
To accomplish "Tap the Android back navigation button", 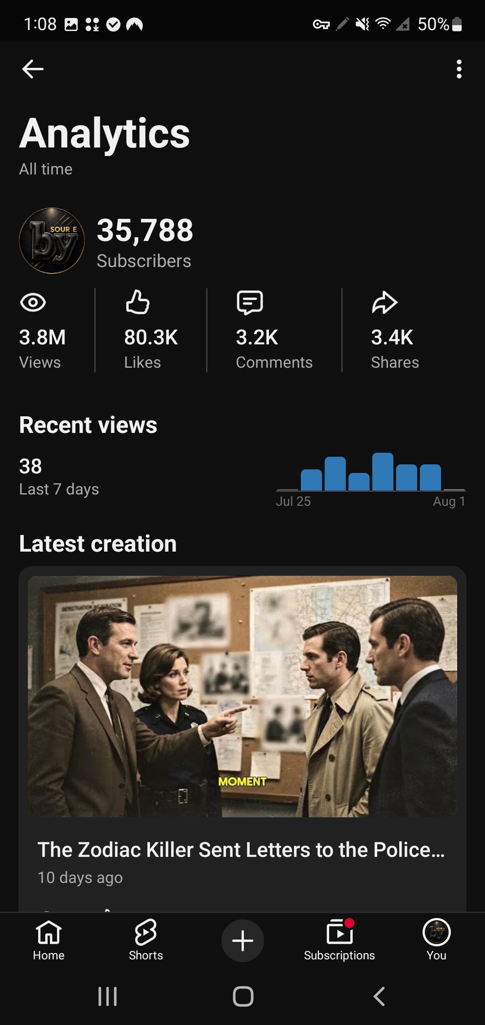I will tap(379, 996).
